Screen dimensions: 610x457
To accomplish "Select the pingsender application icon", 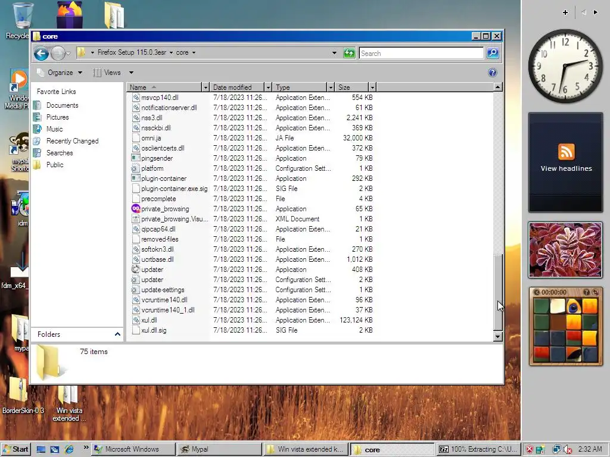I will [135, 158].
